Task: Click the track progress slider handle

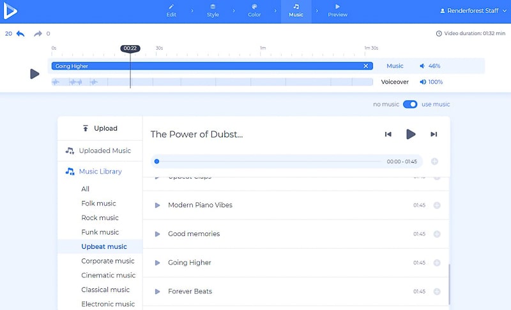Action: click(156, 161)
